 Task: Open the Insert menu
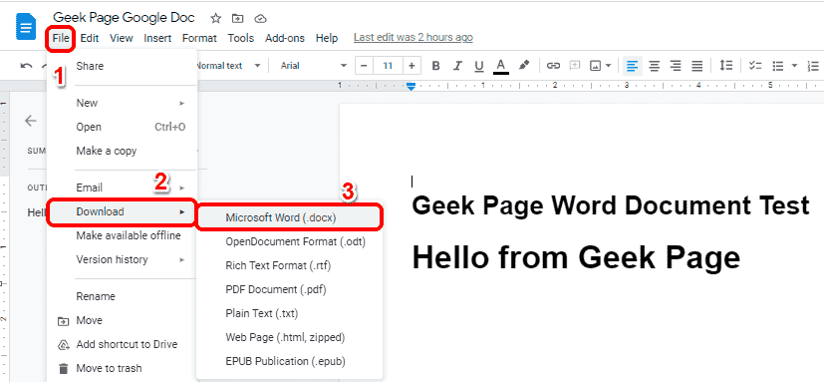[157, 38]
